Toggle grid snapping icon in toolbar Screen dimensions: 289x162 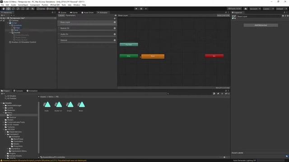[58, 9]
